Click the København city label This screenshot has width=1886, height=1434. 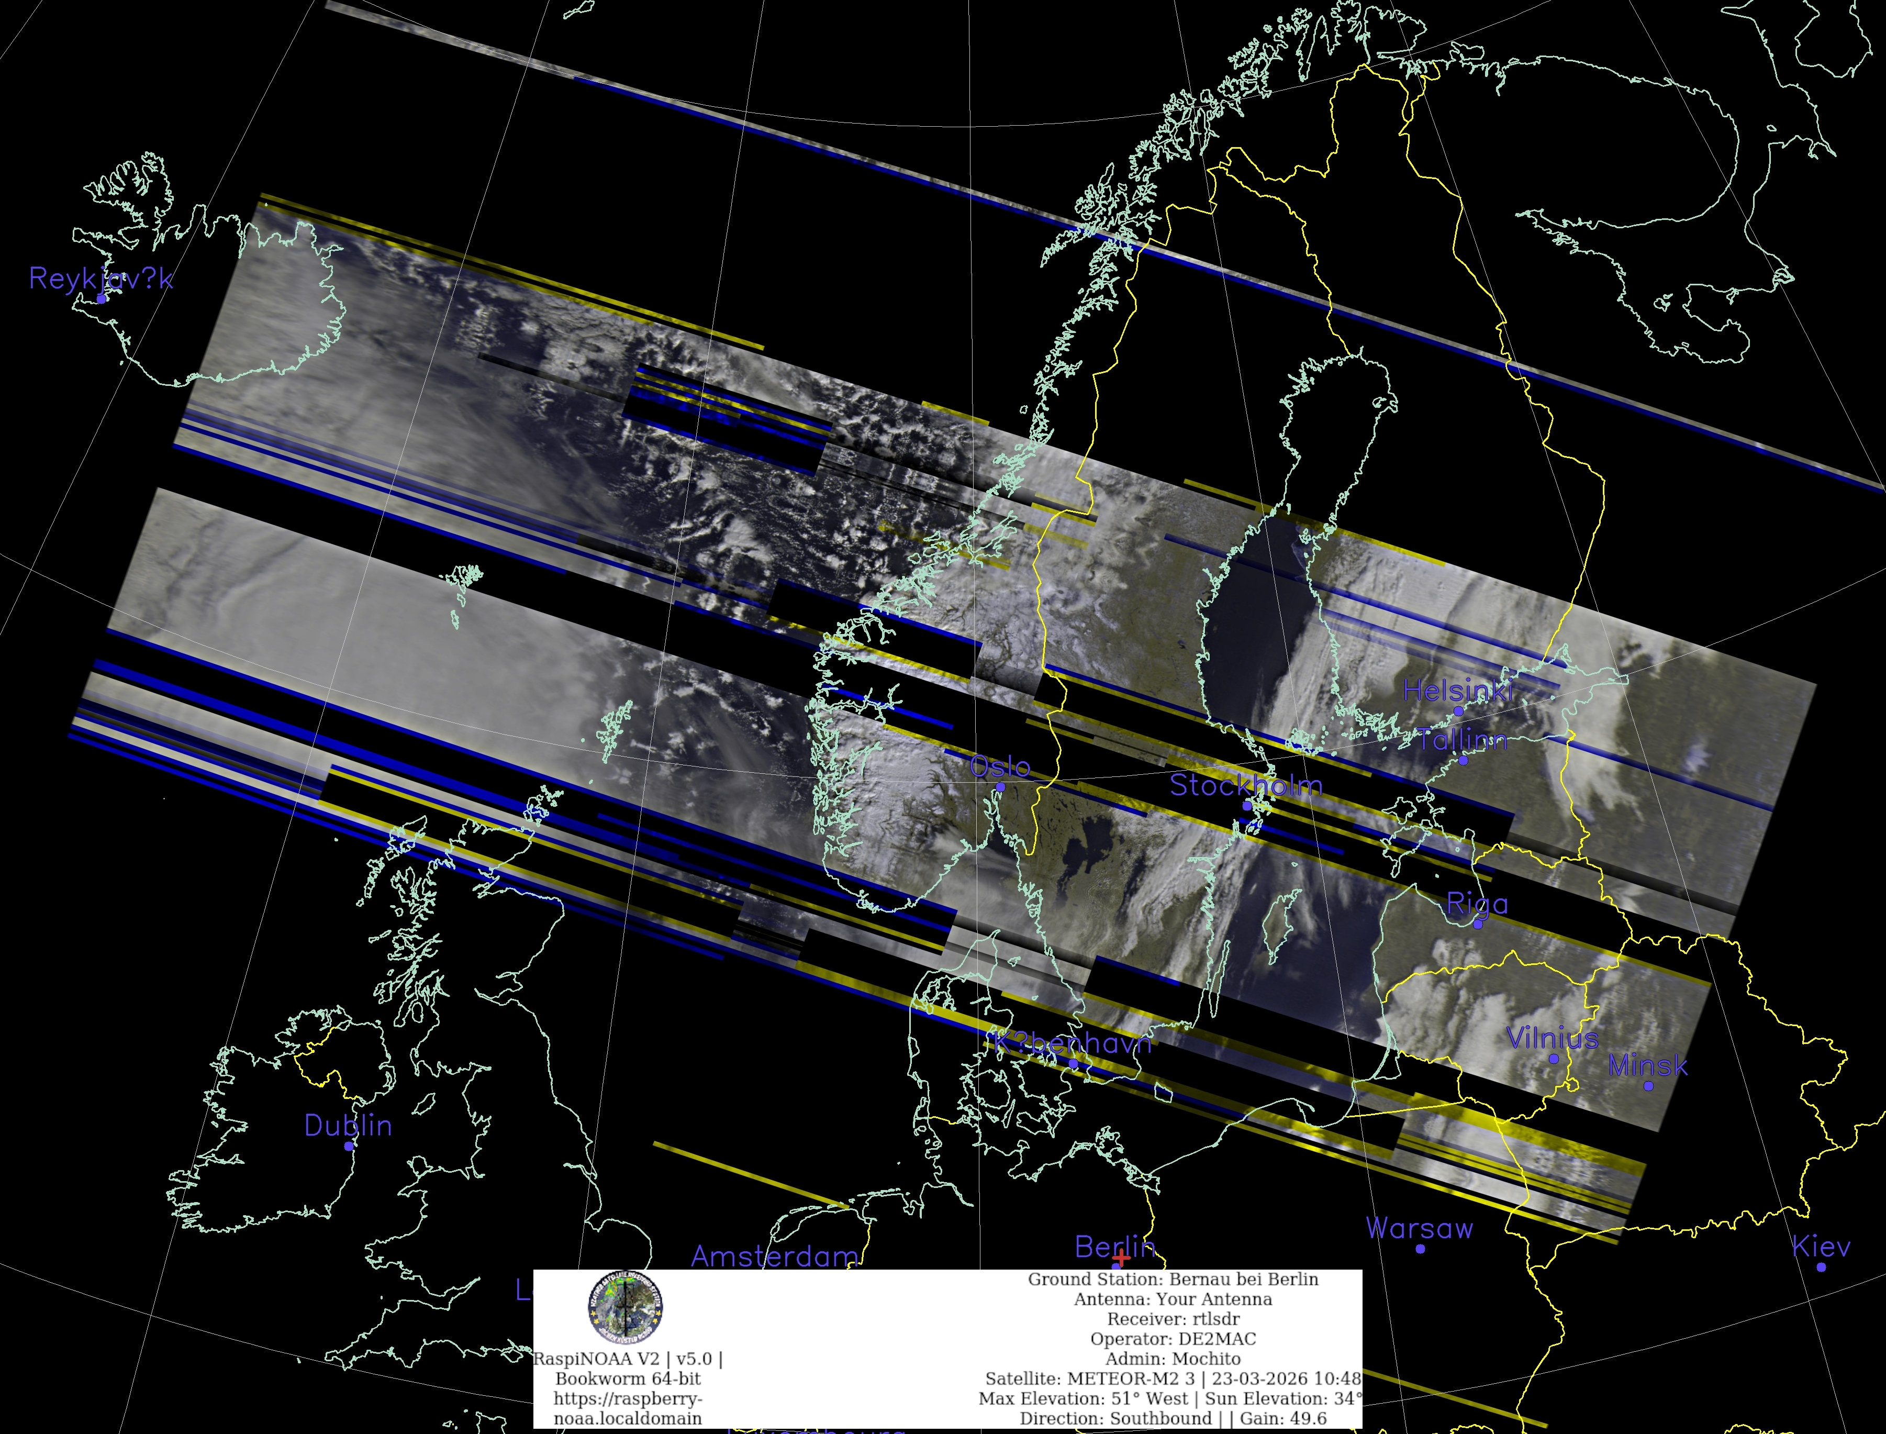coord(1072,1043)
